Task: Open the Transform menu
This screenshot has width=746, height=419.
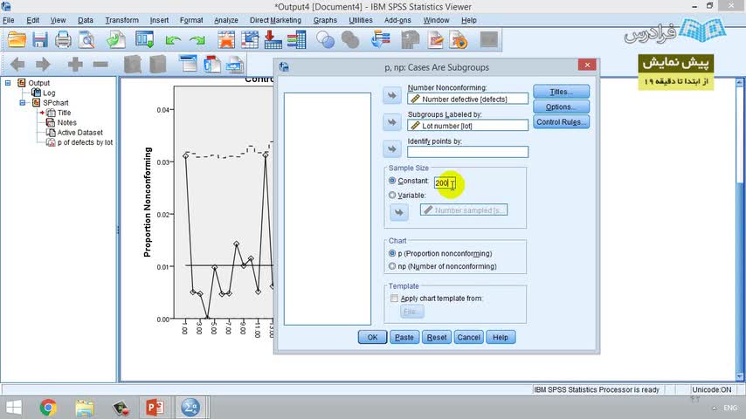Action: coord(121,20)
